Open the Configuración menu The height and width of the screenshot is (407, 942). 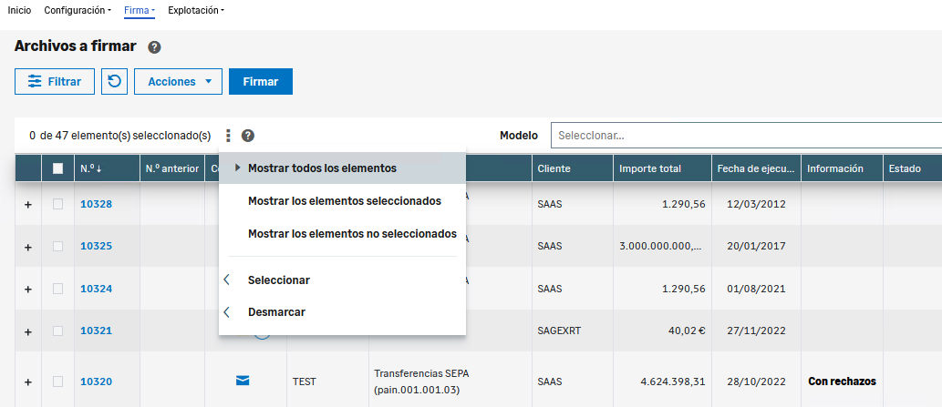tap(78, 10)
